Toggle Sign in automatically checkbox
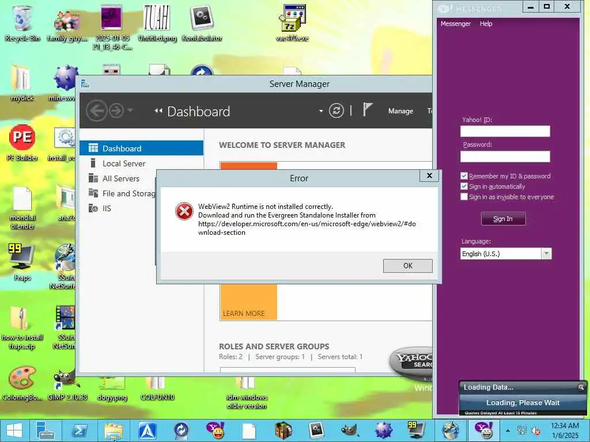The height and width of the screenshot is (442, 590). click(464, 186)
